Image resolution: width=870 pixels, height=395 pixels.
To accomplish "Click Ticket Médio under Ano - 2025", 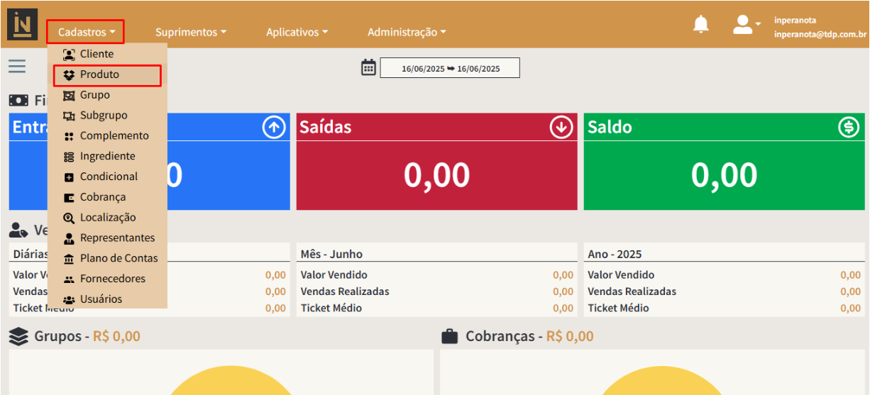I will click(x=618, y=308).
